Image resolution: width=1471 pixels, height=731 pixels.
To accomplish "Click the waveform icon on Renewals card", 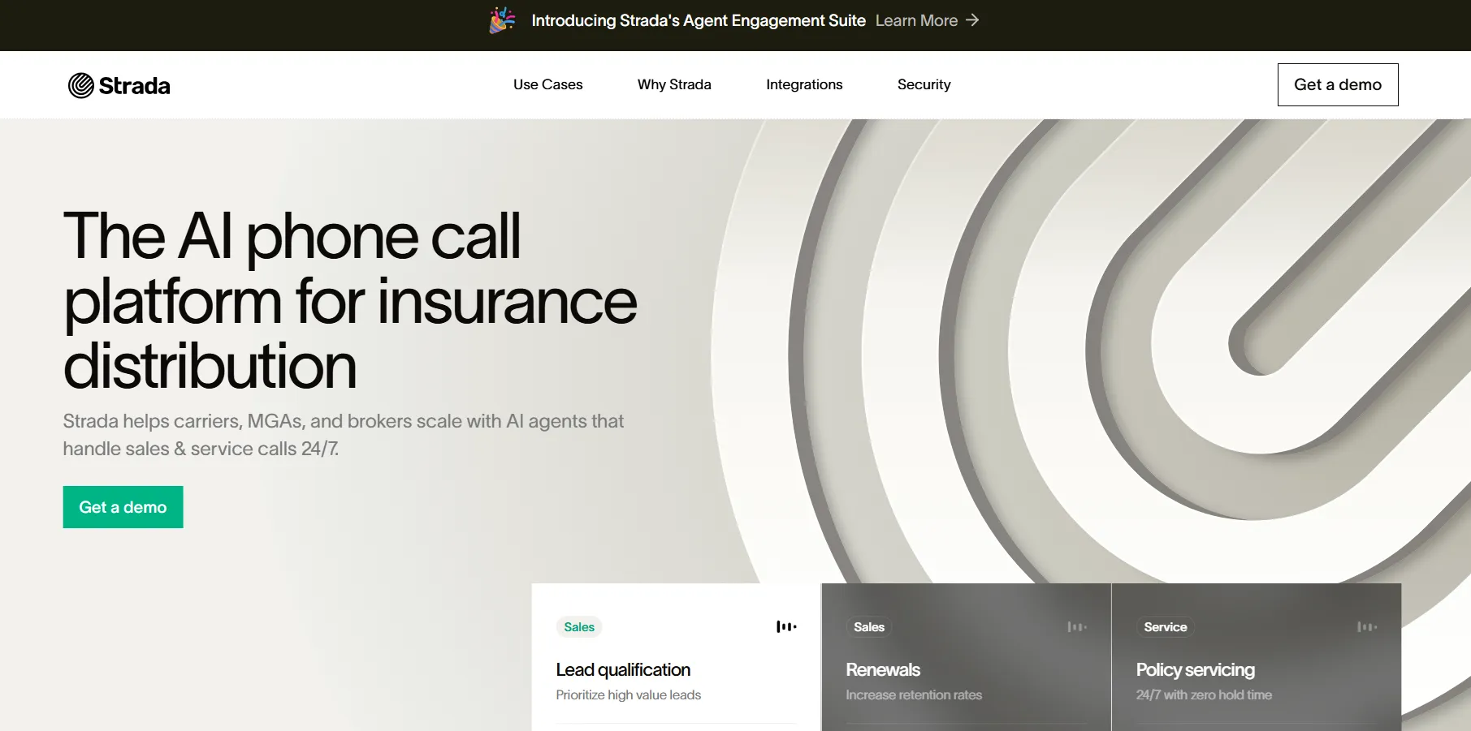I will 1077,626.
